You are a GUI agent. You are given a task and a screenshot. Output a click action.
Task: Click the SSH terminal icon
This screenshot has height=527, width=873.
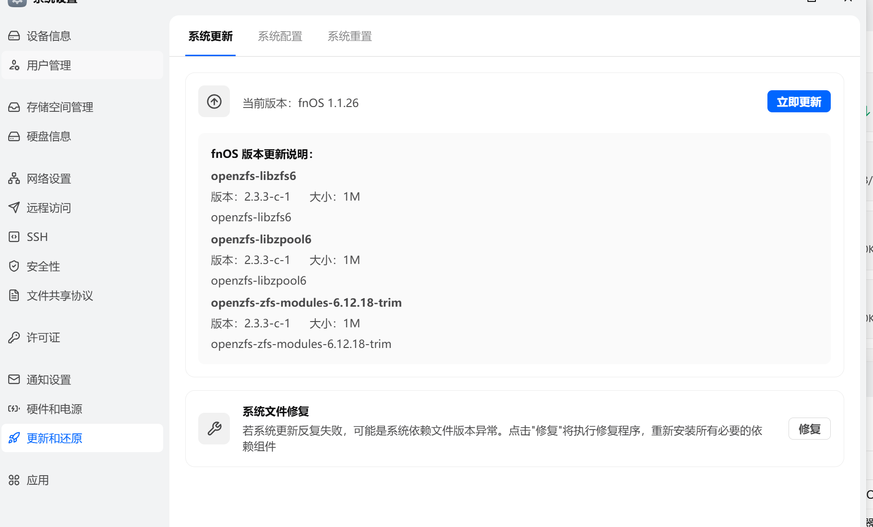tap(14, 237)
